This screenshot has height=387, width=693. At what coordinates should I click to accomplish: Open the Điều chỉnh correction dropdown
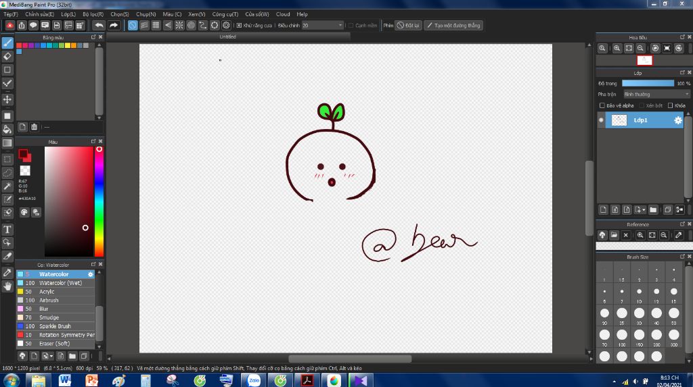[x=323, y=26]
